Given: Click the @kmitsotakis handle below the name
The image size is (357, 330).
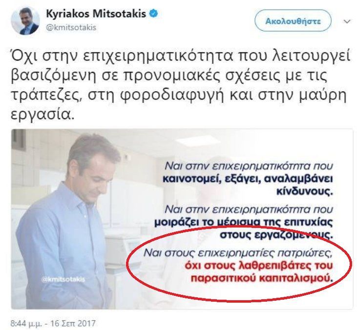Looking at the screenshot, I should click(71, 27).
